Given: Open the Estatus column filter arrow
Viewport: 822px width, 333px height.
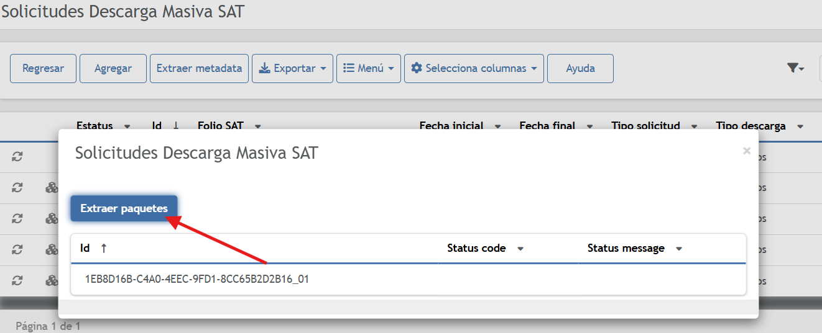Looking at the screenshot, I should 127,126.
